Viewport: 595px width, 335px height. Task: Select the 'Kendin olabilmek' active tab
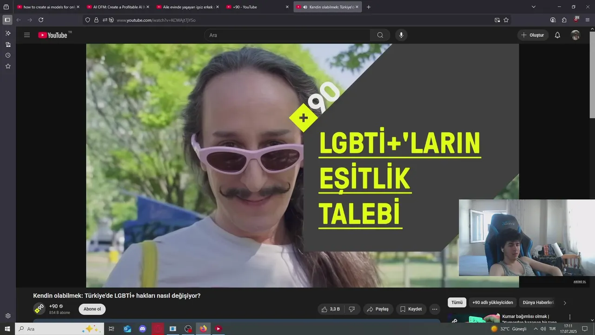tap(327, 7)
